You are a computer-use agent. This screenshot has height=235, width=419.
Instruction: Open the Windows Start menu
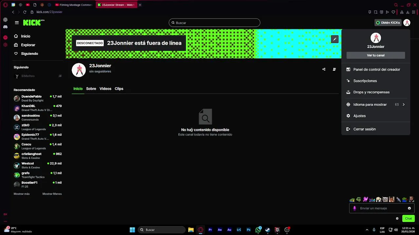tap(132, 230)
